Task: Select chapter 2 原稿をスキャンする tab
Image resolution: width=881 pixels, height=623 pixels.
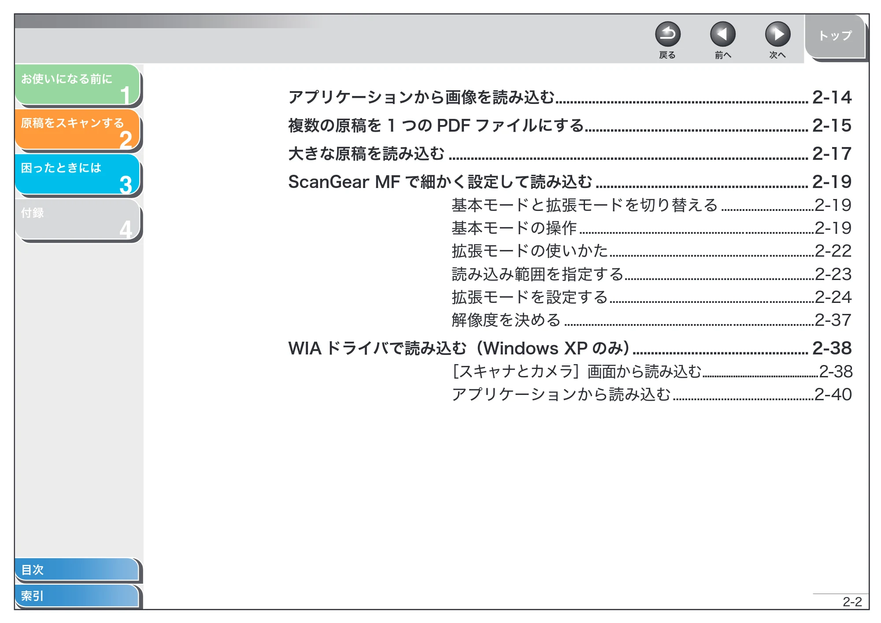Action: [x=78, y=129]
